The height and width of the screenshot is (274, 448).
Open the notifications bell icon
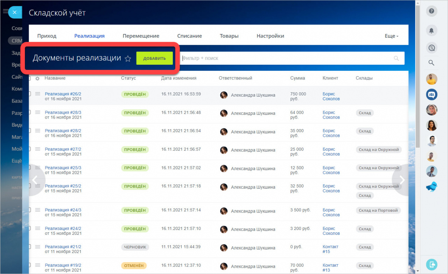[432, 30]
